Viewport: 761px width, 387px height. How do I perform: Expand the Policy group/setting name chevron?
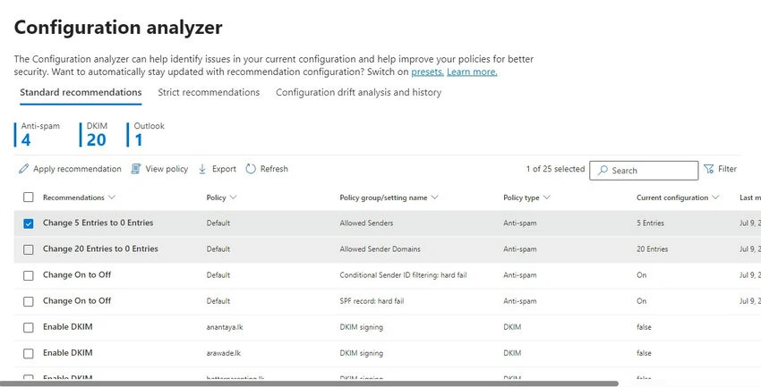(434, 198)
